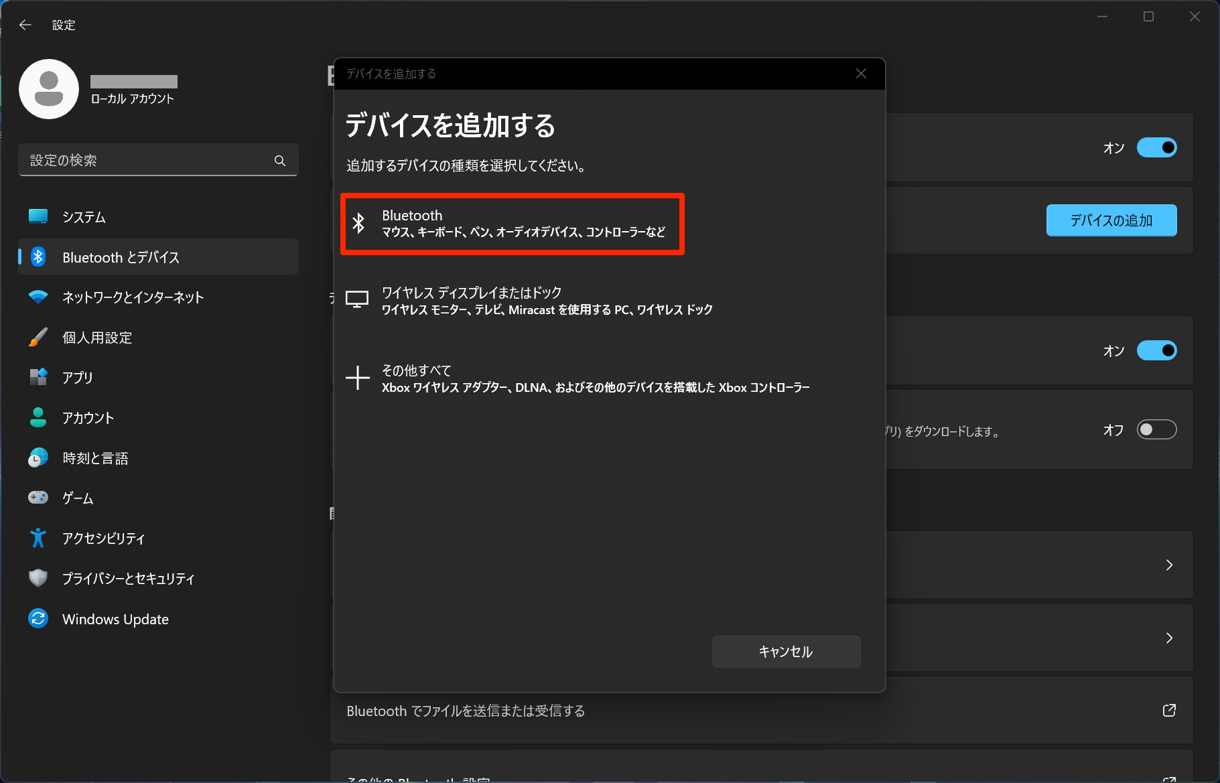This screenshot has width=1220, height=783.
Task: Open 時刻と言語 category
Action: click(x=158, y=457)
